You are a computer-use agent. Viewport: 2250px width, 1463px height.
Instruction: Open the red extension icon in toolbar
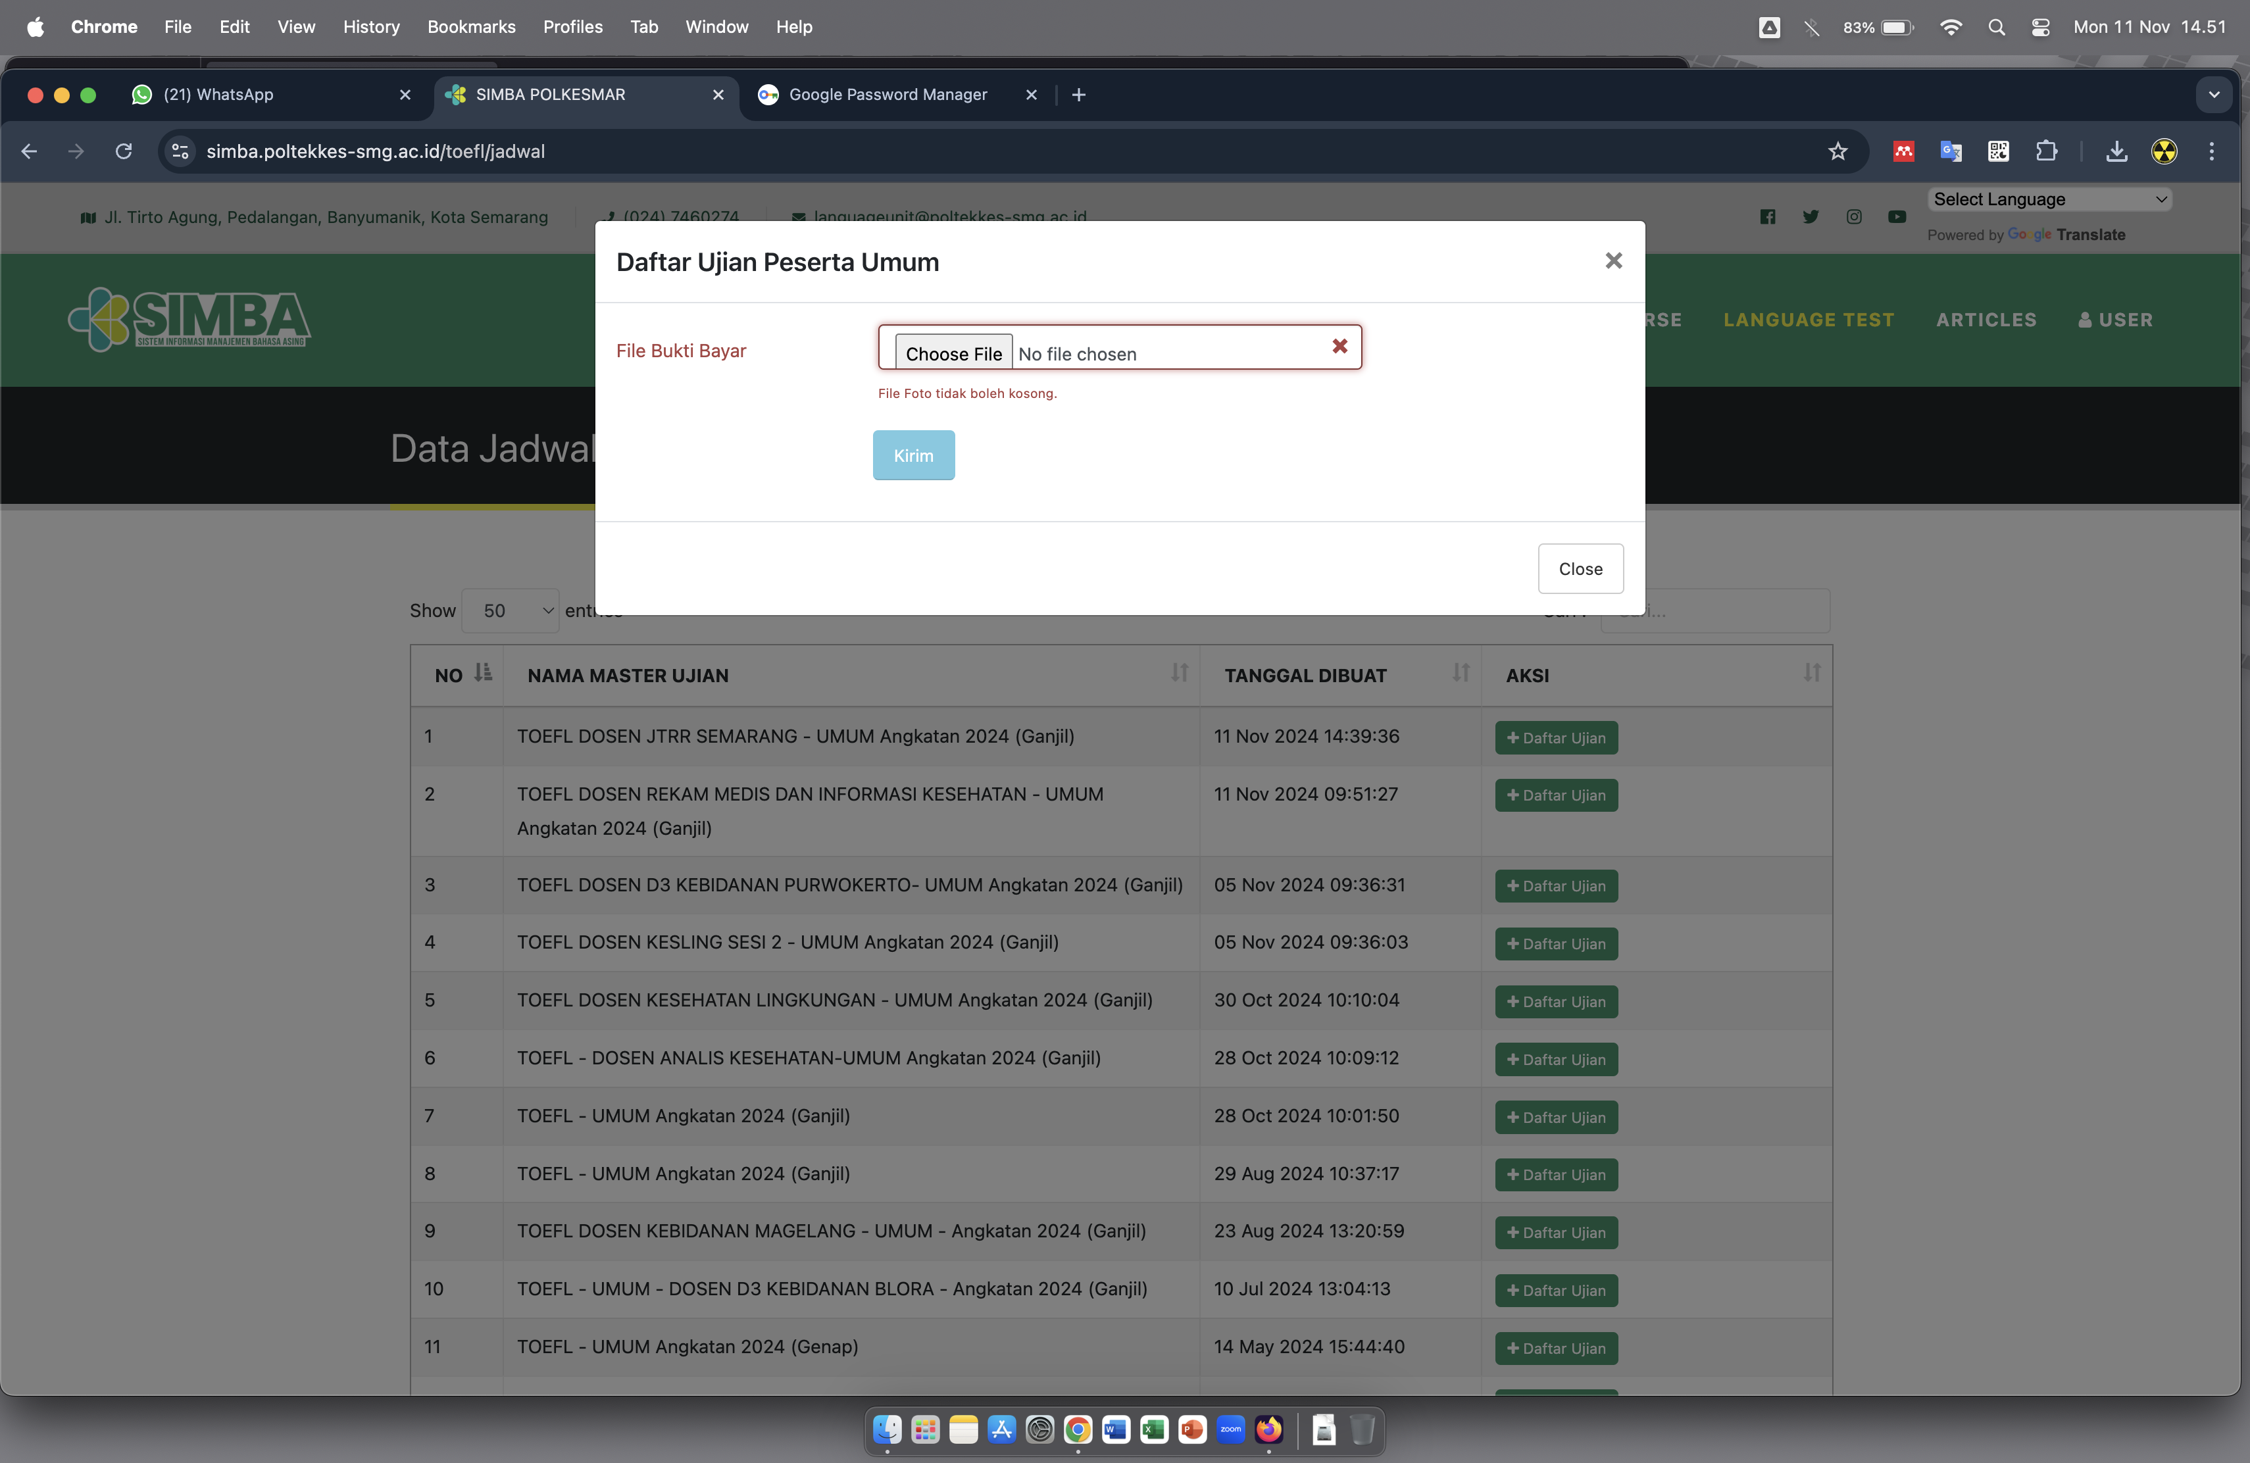[1904, 151]
